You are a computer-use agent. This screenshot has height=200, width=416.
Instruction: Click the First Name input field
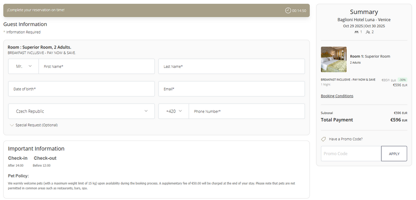97,67
